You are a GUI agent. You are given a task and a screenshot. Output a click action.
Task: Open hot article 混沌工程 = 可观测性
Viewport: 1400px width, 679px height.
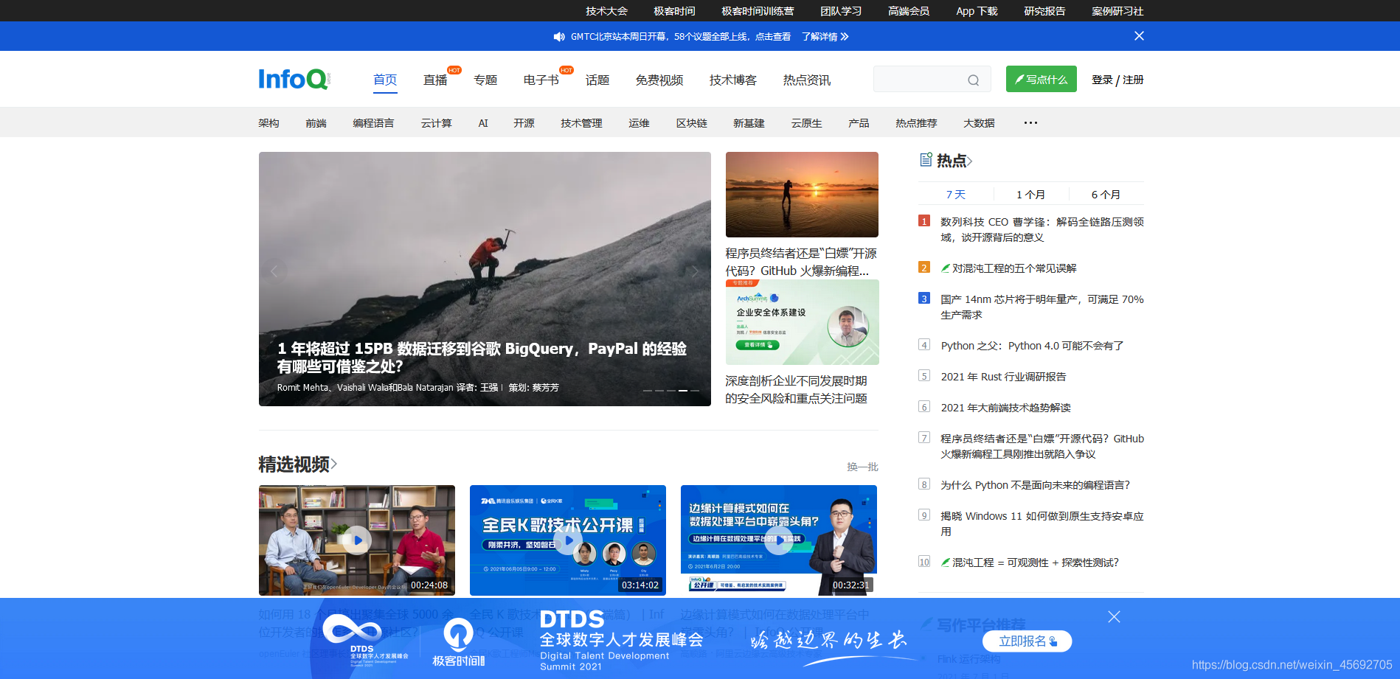(1035, 563)
